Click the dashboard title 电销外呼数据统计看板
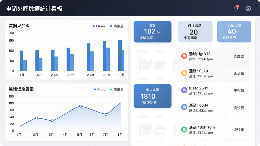 click(x=34, y=9)
